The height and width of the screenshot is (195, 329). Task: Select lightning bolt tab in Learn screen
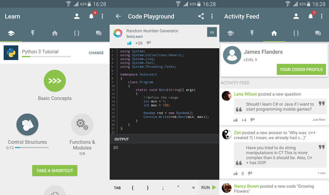pyautogui.click(x=33, y=33)
